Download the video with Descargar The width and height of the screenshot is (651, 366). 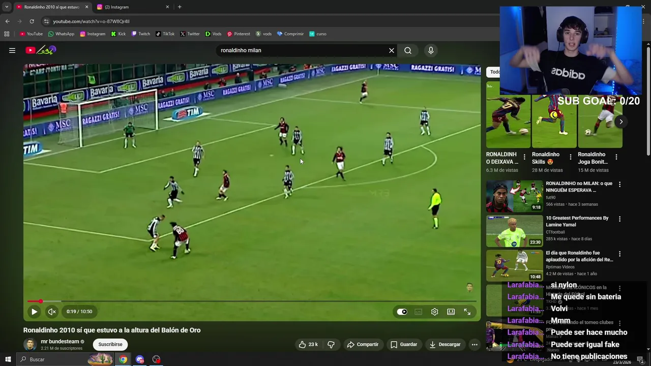pos(445,344)
